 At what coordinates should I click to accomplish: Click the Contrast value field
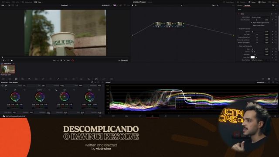pyautogui.click(x=62, y=85)
